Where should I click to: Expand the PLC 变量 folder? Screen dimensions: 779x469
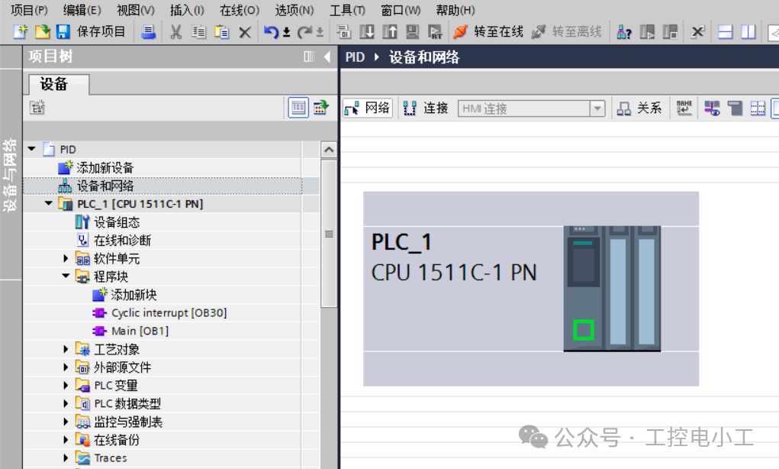[x=65, y=386]
